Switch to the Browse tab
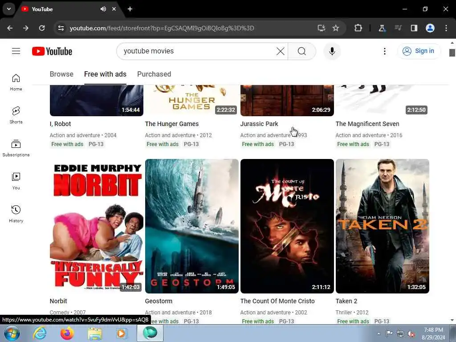 pyautogui.click(x=61, y=74)
